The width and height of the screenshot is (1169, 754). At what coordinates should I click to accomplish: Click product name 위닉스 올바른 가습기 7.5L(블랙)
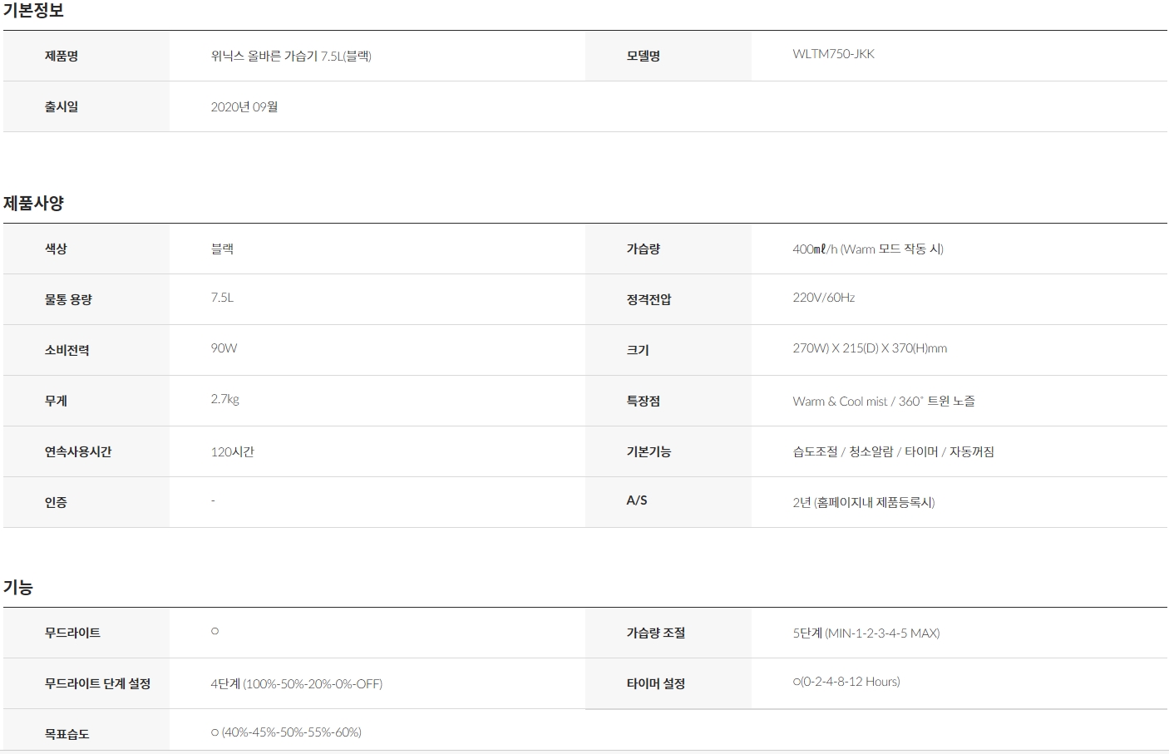[291, 56]
